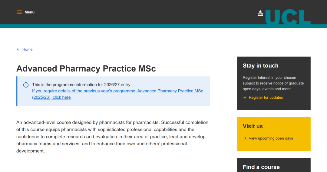This screenshot has height=172, width=327.
Task: Click the Visit us heading
Action: coord(253,126)
